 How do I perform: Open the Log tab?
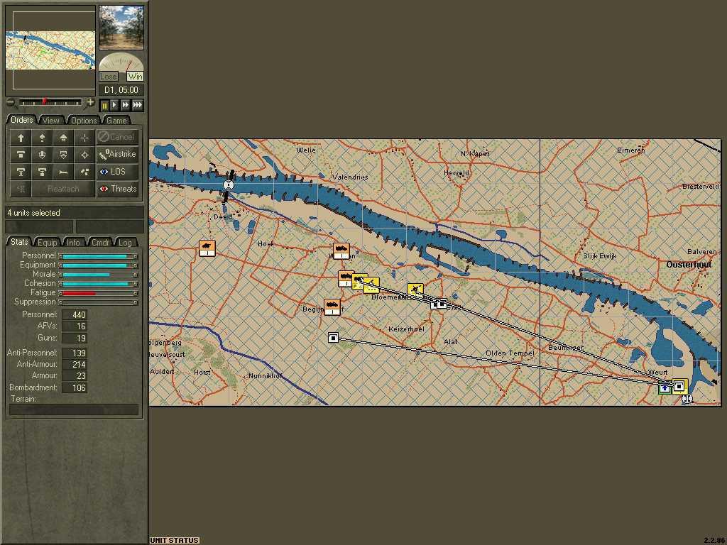(x=125, y=243)
